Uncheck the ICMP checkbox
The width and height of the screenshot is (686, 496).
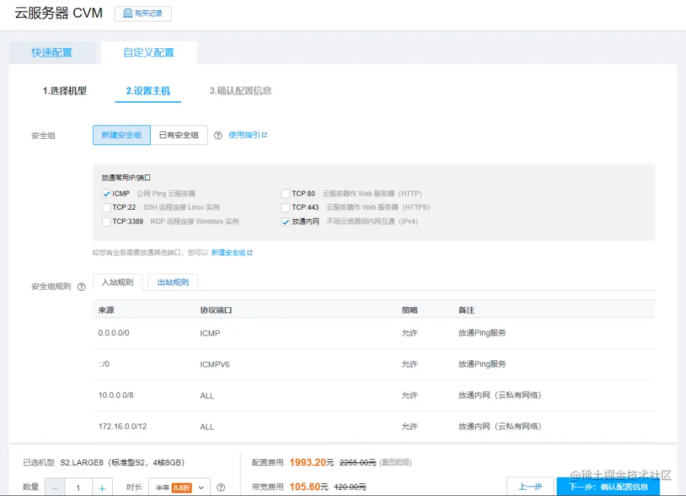pos(106,194)
